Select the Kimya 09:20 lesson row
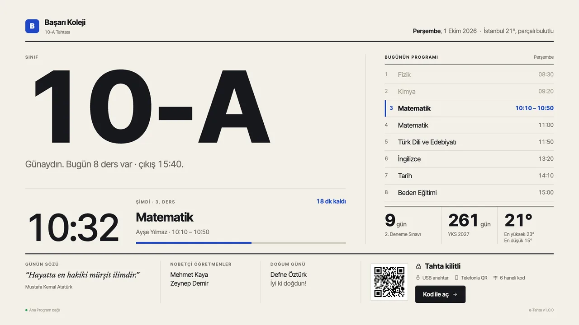Image resolution: width=579 pixels, height=325 pixels. coord(469,92)
